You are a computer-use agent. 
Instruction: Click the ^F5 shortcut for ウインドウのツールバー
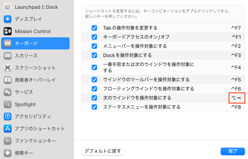[236, 79]
